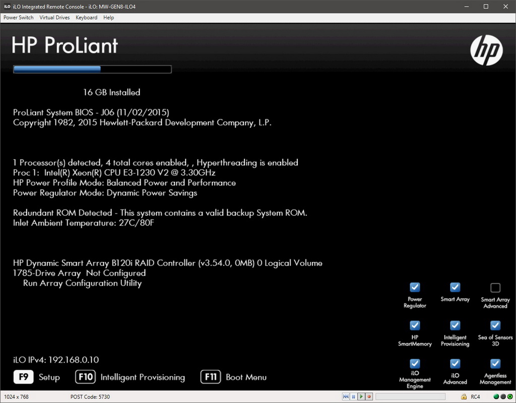
Task: Click the skip-to-start playback button
Action: (x=346, y=397)
